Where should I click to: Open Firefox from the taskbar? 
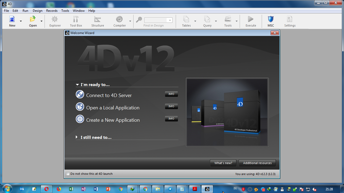pyautogui.click(x=59, y=189)
